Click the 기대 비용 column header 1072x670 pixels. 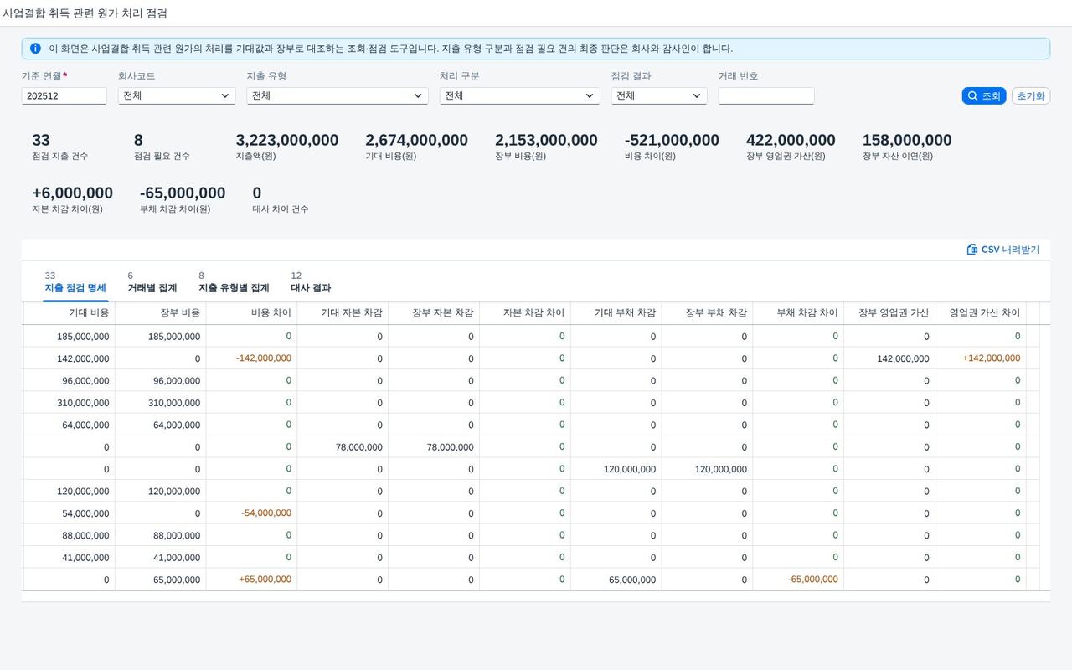coord(69,312)
